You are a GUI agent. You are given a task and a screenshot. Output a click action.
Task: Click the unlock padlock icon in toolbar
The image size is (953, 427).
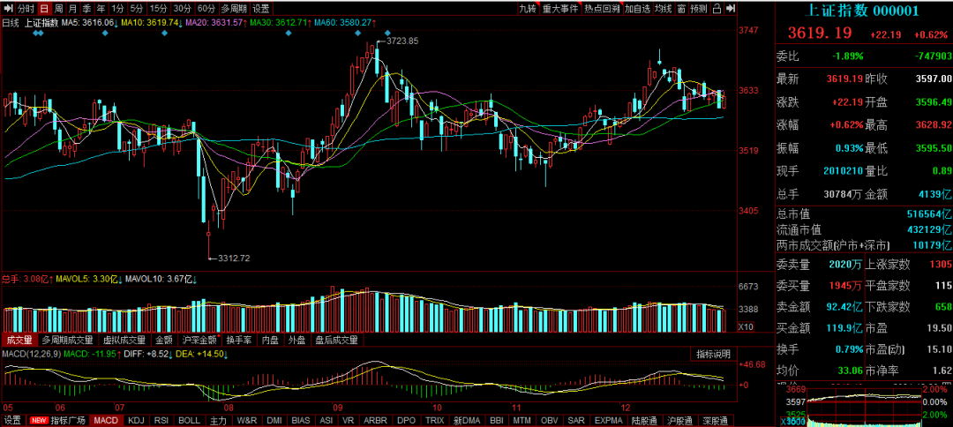click(717, 9)
